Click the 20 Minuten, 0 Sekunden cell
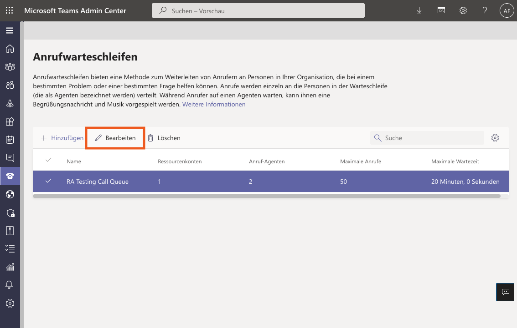Image resolution: width=517 pixels, height=328 pixels. pyautogui.click(x=465, y=182)
